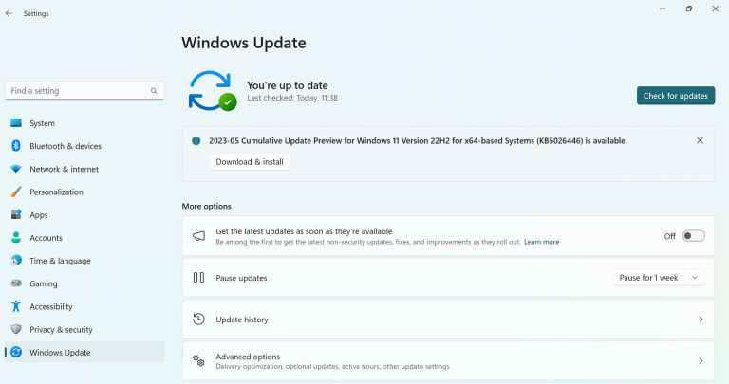Image resolution: width=729 pixels, height=384 pixels.
Task: Click the search magnifier icon
Action: pyautogui.click(x=154, y=91)
